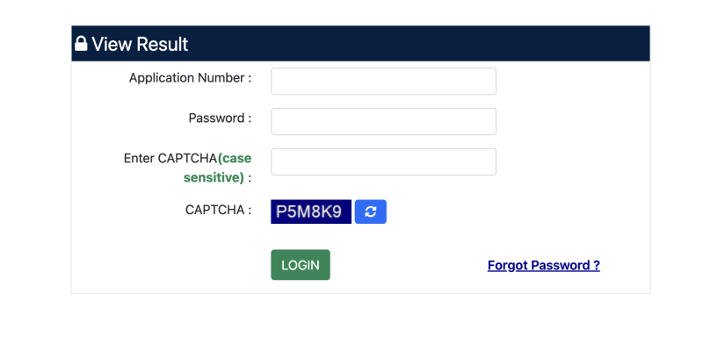Click into the Password text box
703x351 pixels.
[x=383, y=121]
